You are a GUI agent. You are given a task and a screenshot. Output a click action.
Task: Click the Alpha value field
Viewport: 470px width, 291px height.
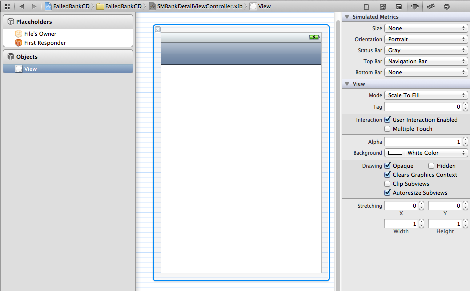(423, 142)
